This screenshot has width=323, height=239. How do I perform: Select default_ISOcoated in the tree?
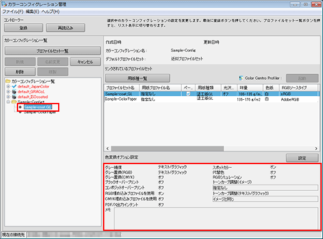coord(32,97)
